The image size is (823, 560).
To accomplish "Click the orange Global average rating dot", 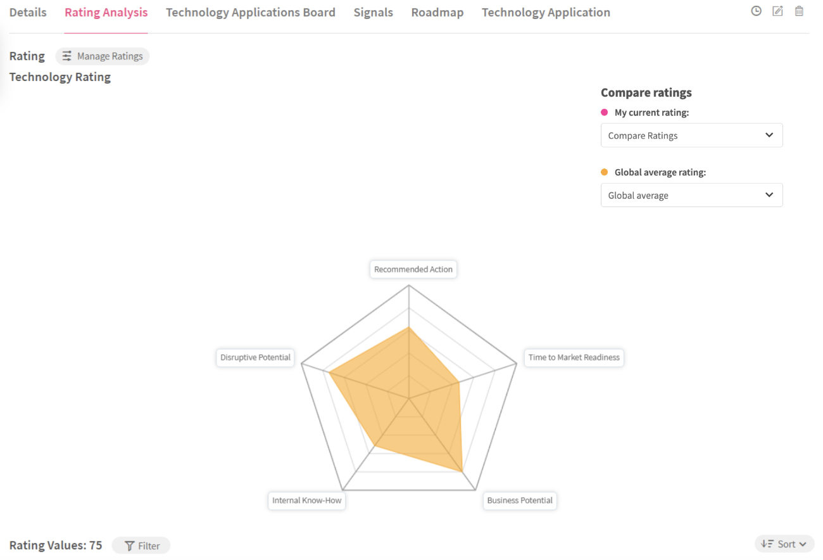I will point(605,172).
